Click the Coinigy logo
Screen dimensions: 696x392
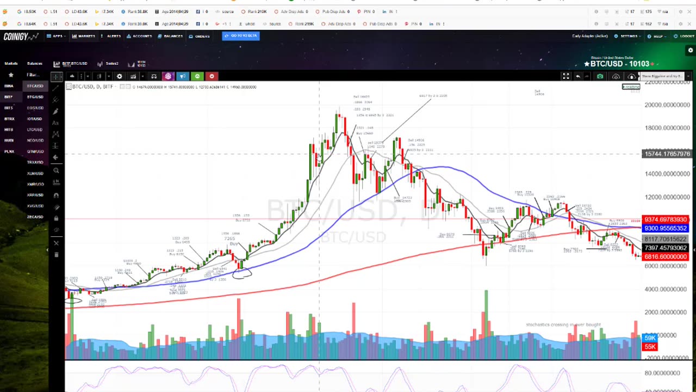coord(21,36)
